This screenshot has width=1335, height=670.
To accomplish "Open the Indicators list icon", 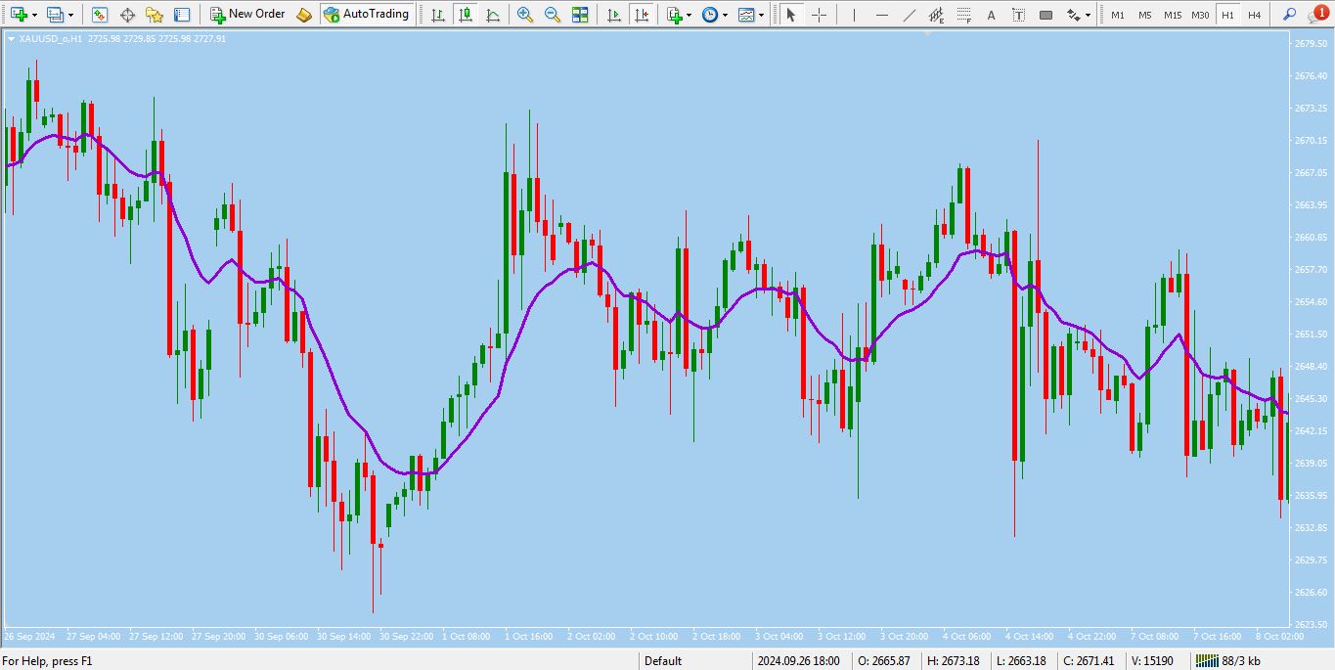I will (674, 15).
